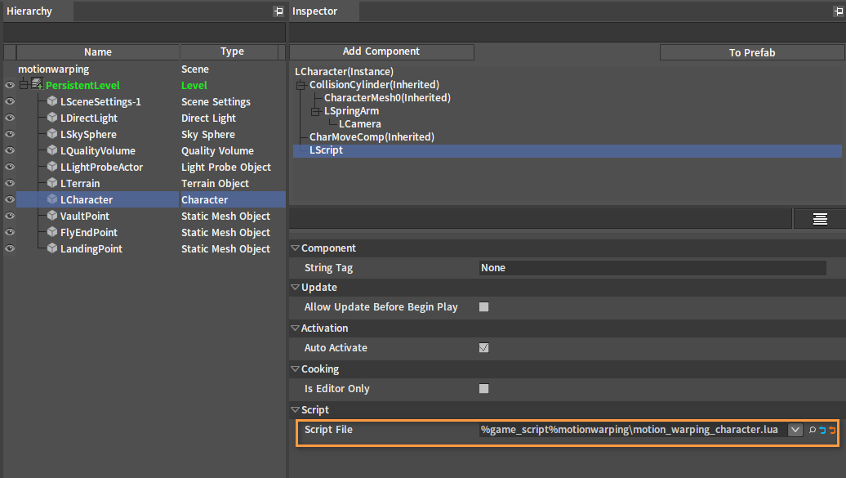
Task: Select LCharacter(Instance) in the component tree
Action: click(x=345, y=71)
